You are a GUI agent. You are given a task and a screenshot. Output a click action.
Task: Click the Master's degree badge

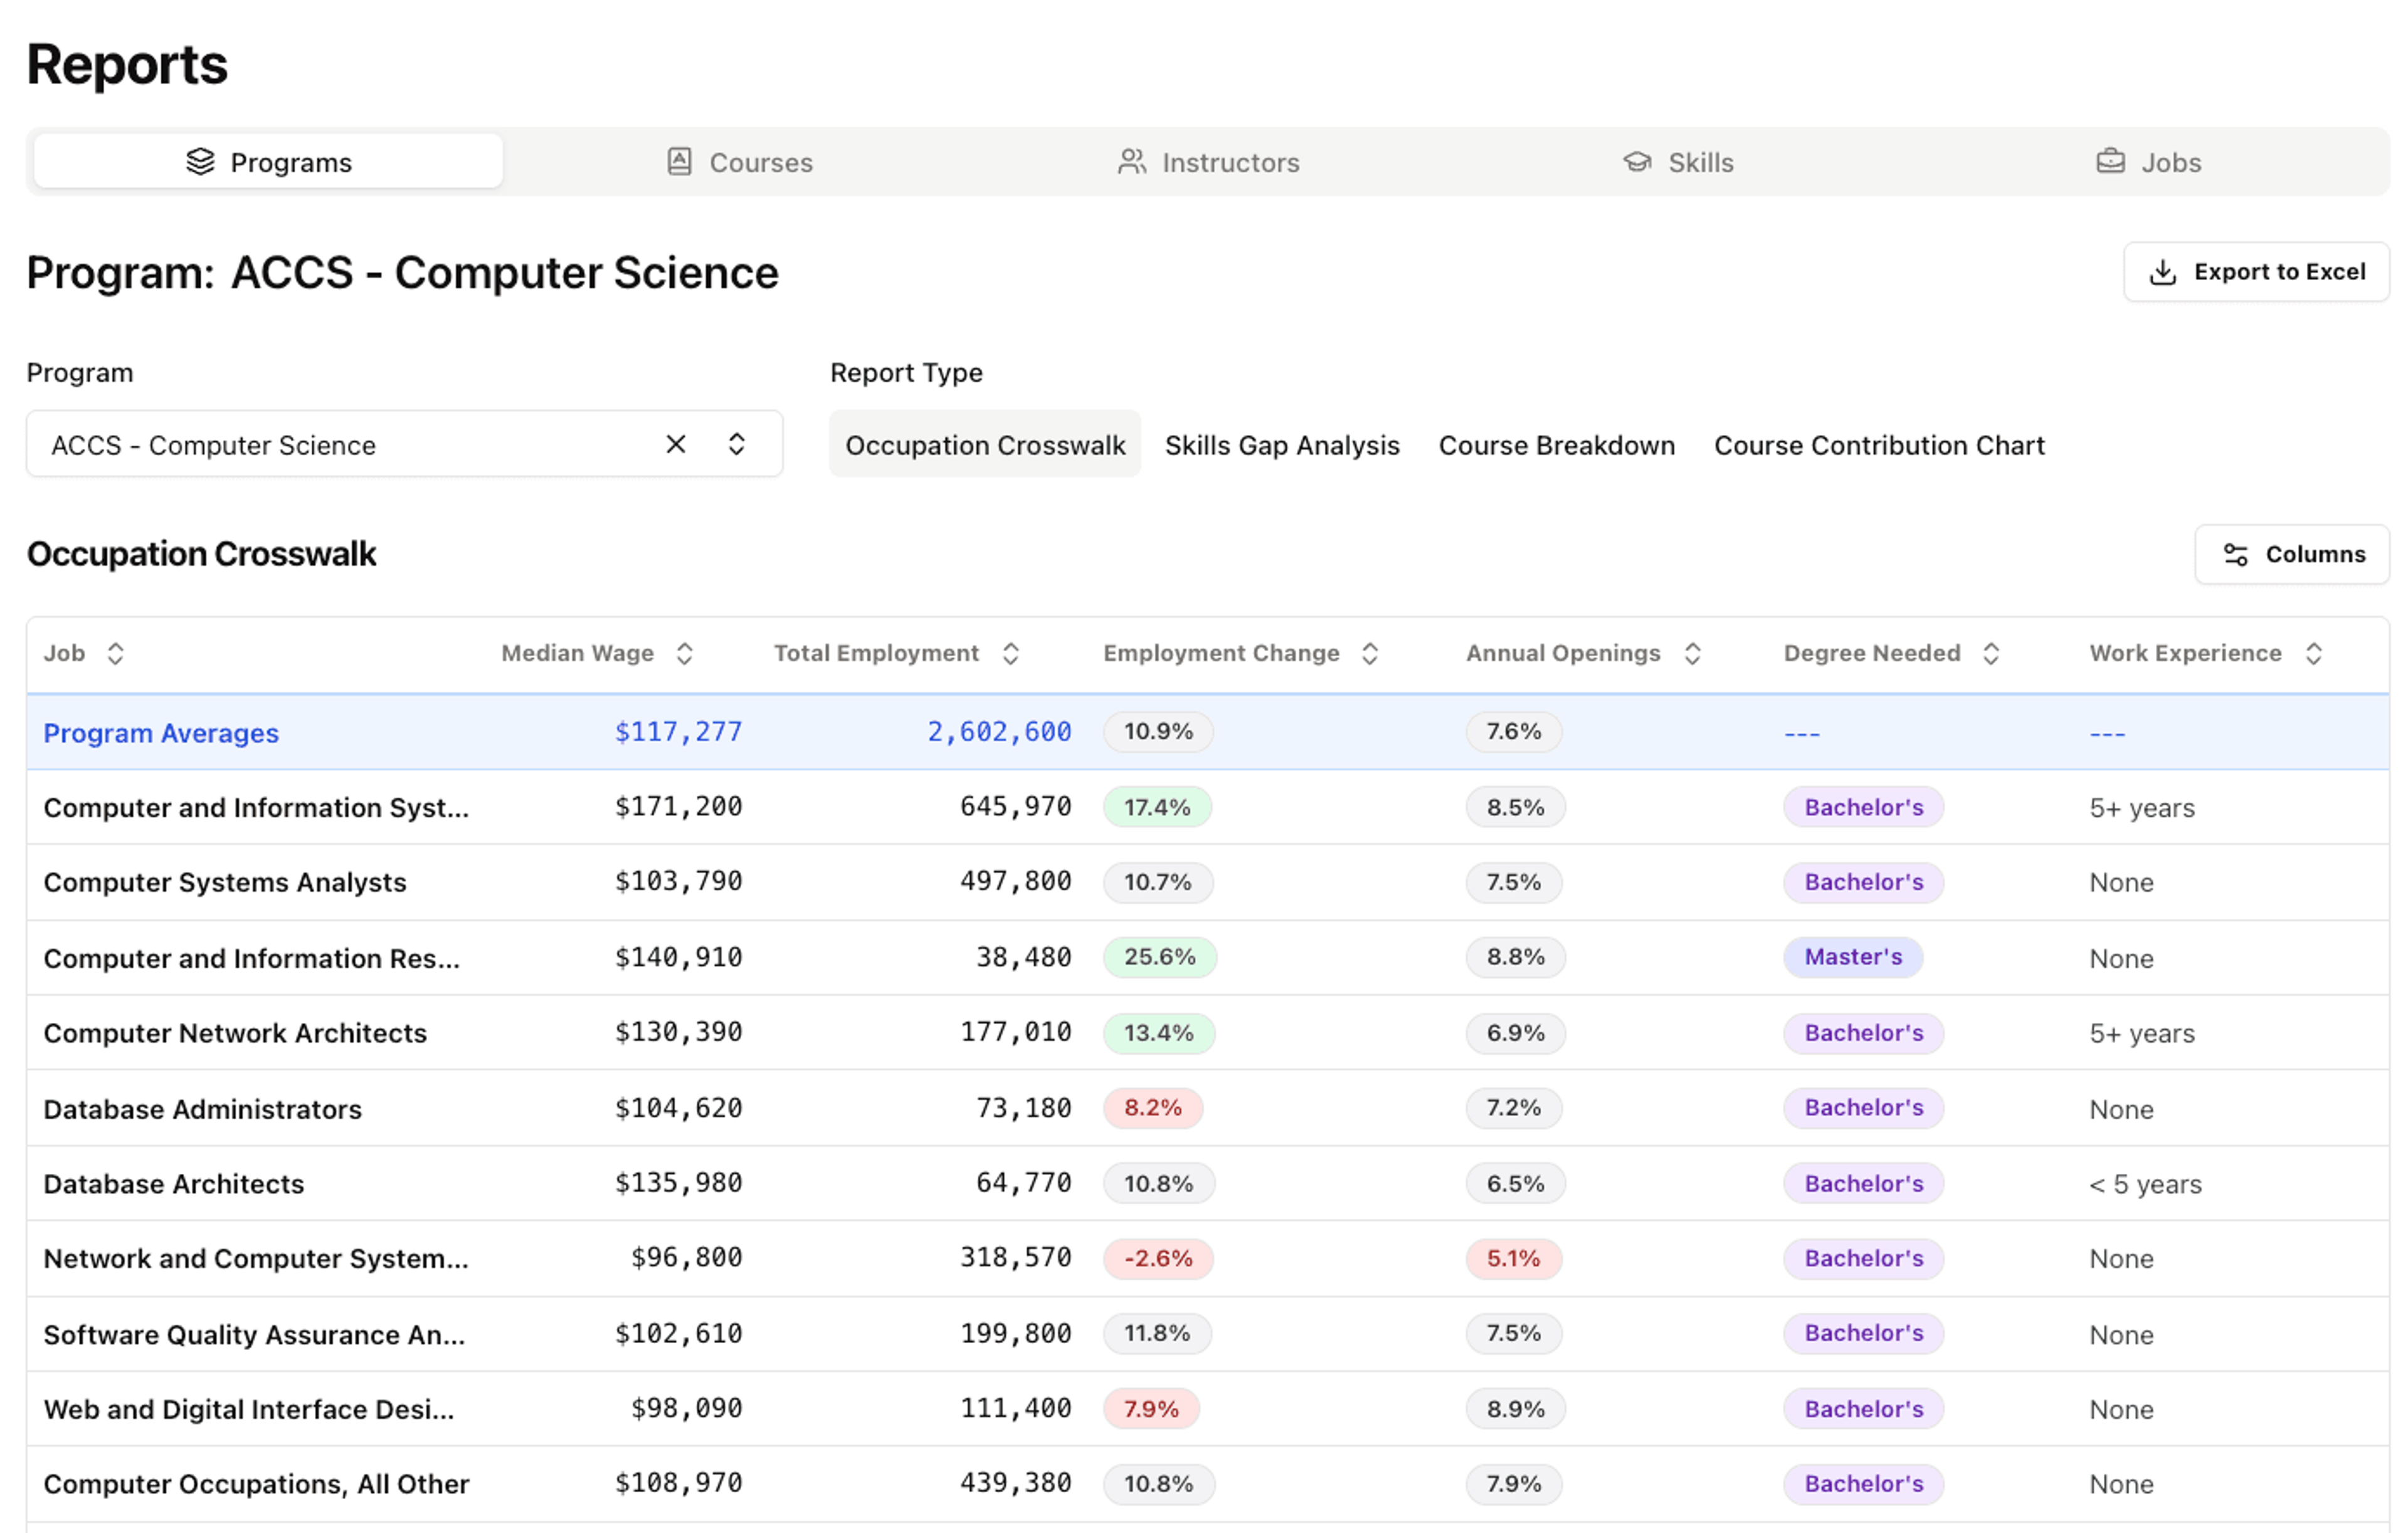[x=1853, y=958]
